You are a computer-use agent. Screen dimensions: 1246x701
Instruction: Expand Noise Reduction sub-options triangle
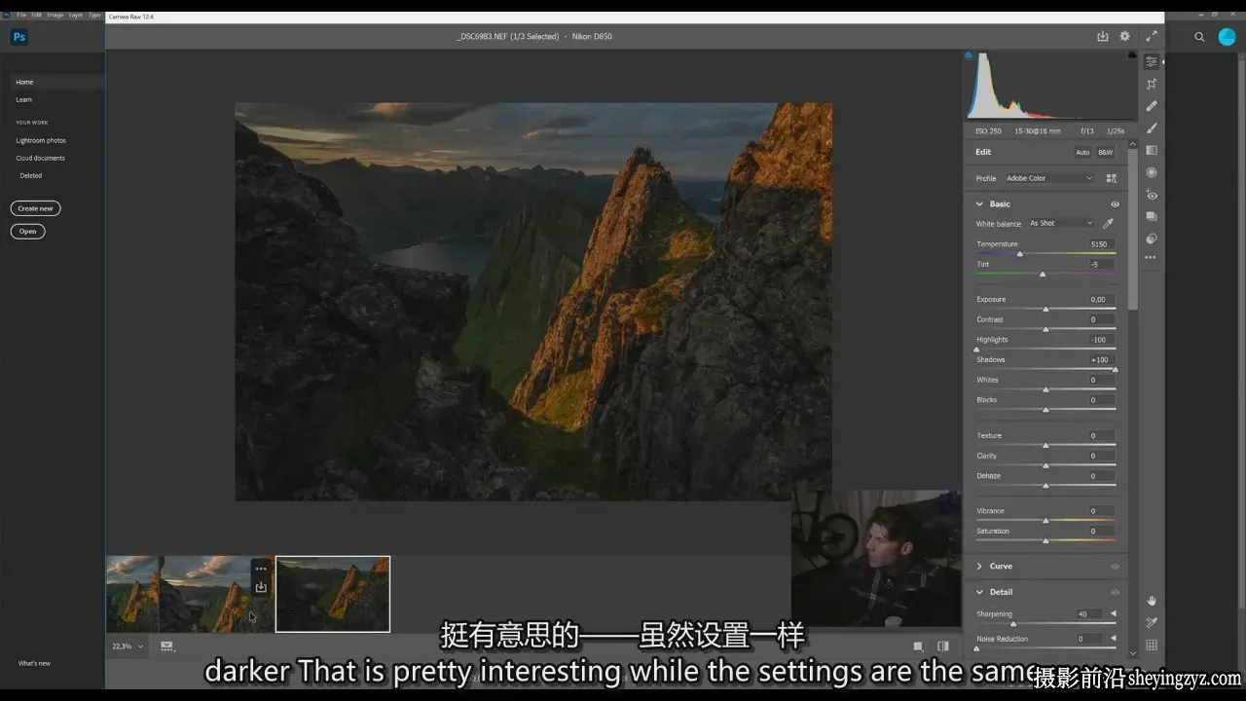(x=1114, y=639)
